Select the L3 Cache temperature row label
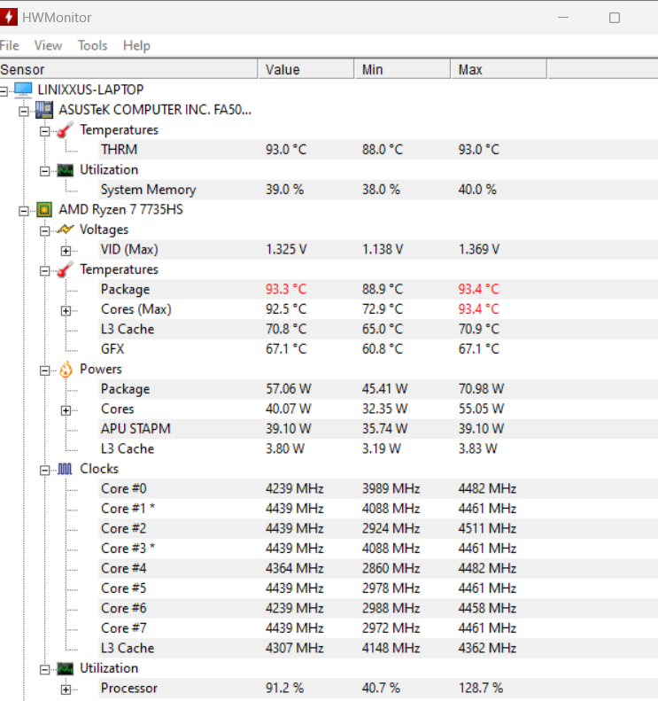 (128, 330)
